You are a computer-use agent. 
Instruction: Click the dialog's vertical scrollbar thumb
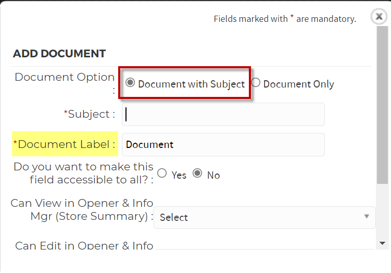(x=382, y=105)
